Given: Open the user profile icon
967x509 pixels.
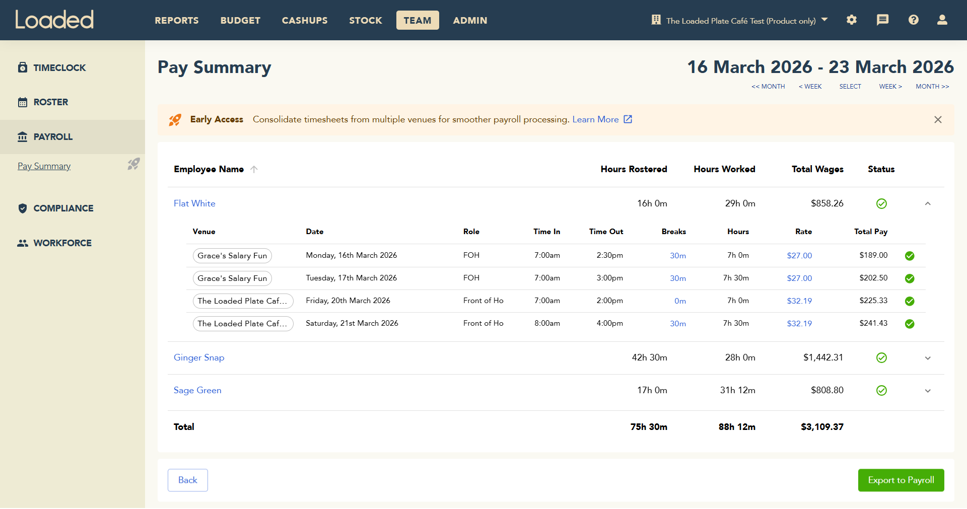Looking at the screenshot, I should click(x=942, y=20).
